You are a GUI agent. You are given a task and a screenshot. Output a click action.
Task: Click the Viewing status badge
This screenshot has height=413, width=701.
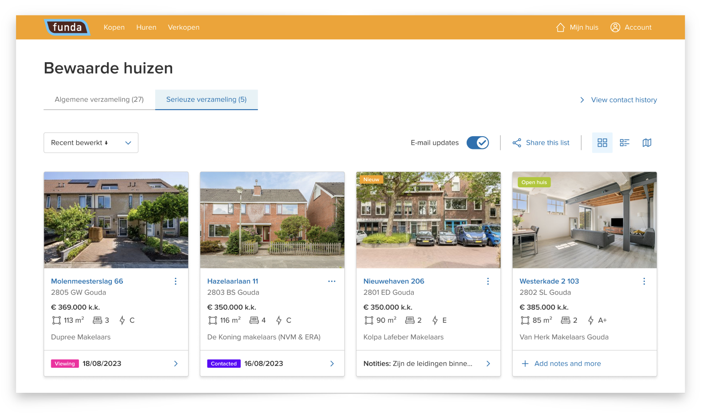pos(65,364)
